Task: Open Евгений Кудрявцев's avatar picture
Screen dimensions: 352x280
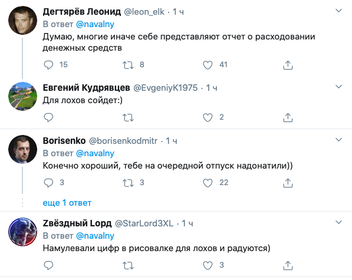Action: [x=22, y=96]
